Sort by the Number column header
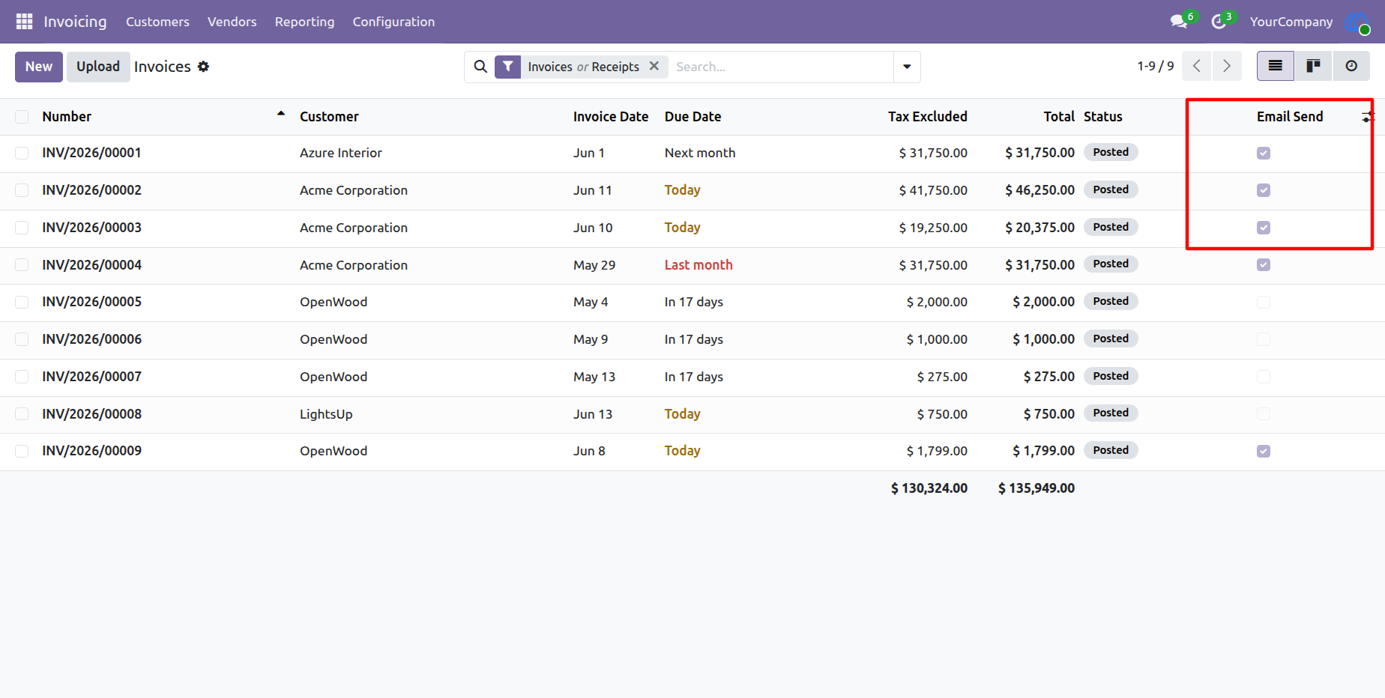The height and width of the screenshot is (698, 1385). click(x=67, y=117)
